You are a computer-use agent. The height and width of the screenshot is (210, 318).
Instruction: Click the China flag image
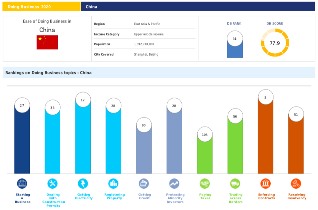point(47,42)
